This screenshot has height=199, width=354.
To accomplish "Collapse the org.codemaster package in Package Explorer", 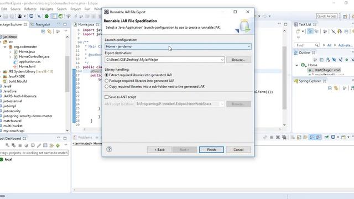I will pyautogui.click(x=5, y=46).
